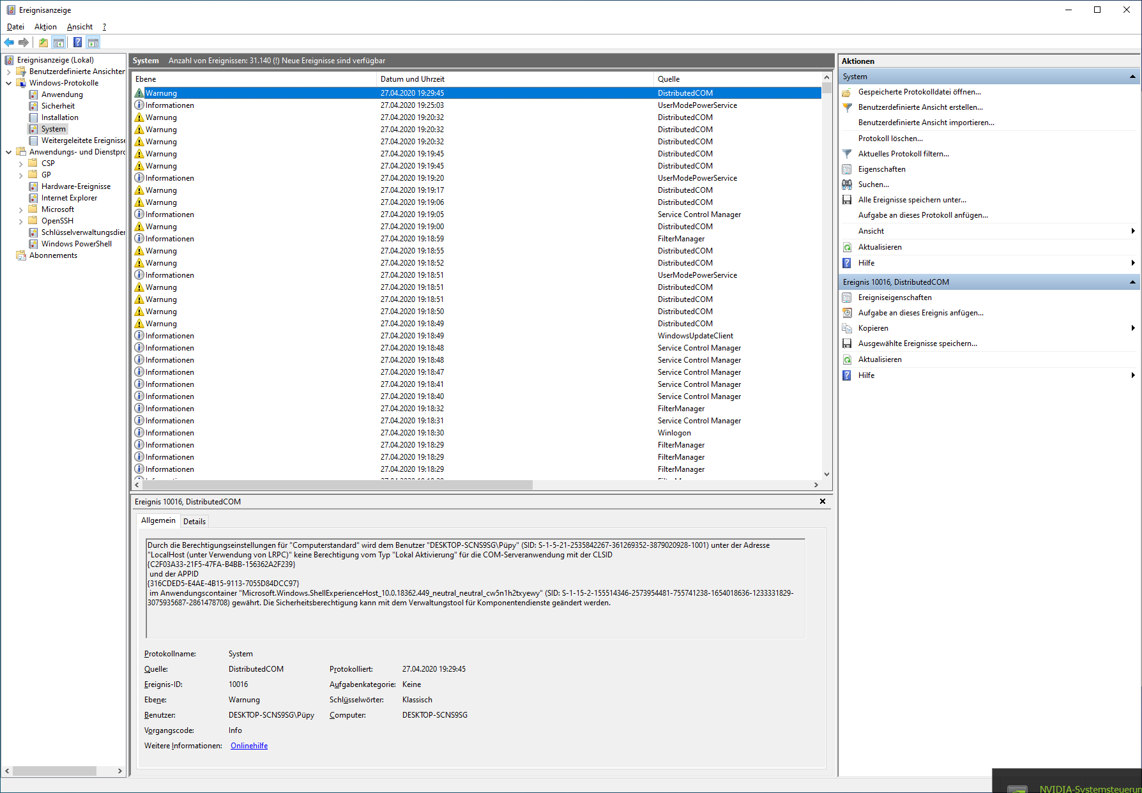Select the Anwendung log icon in the tree

[x=33, y=94]
